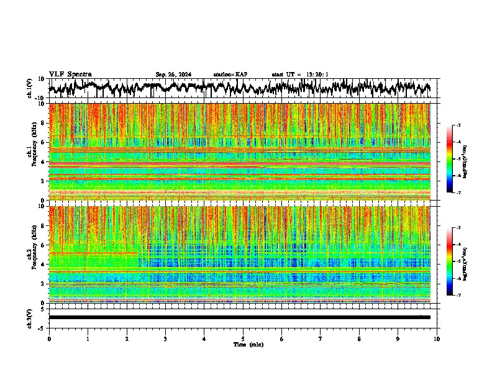The image size is (492, 380).
Task: Click the ch.1 voltage waveform trace
Action: (x=239, y=88)
